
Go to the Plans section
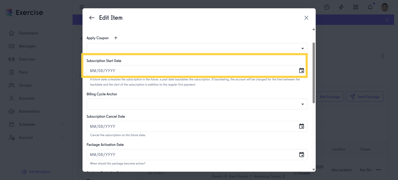tap(25, 72)
